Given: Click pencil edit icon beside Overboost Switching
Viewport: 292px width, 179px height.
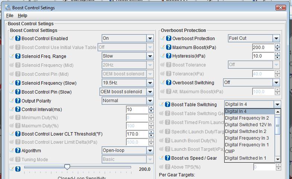Looking at the screenshot, I should point(162,82).
